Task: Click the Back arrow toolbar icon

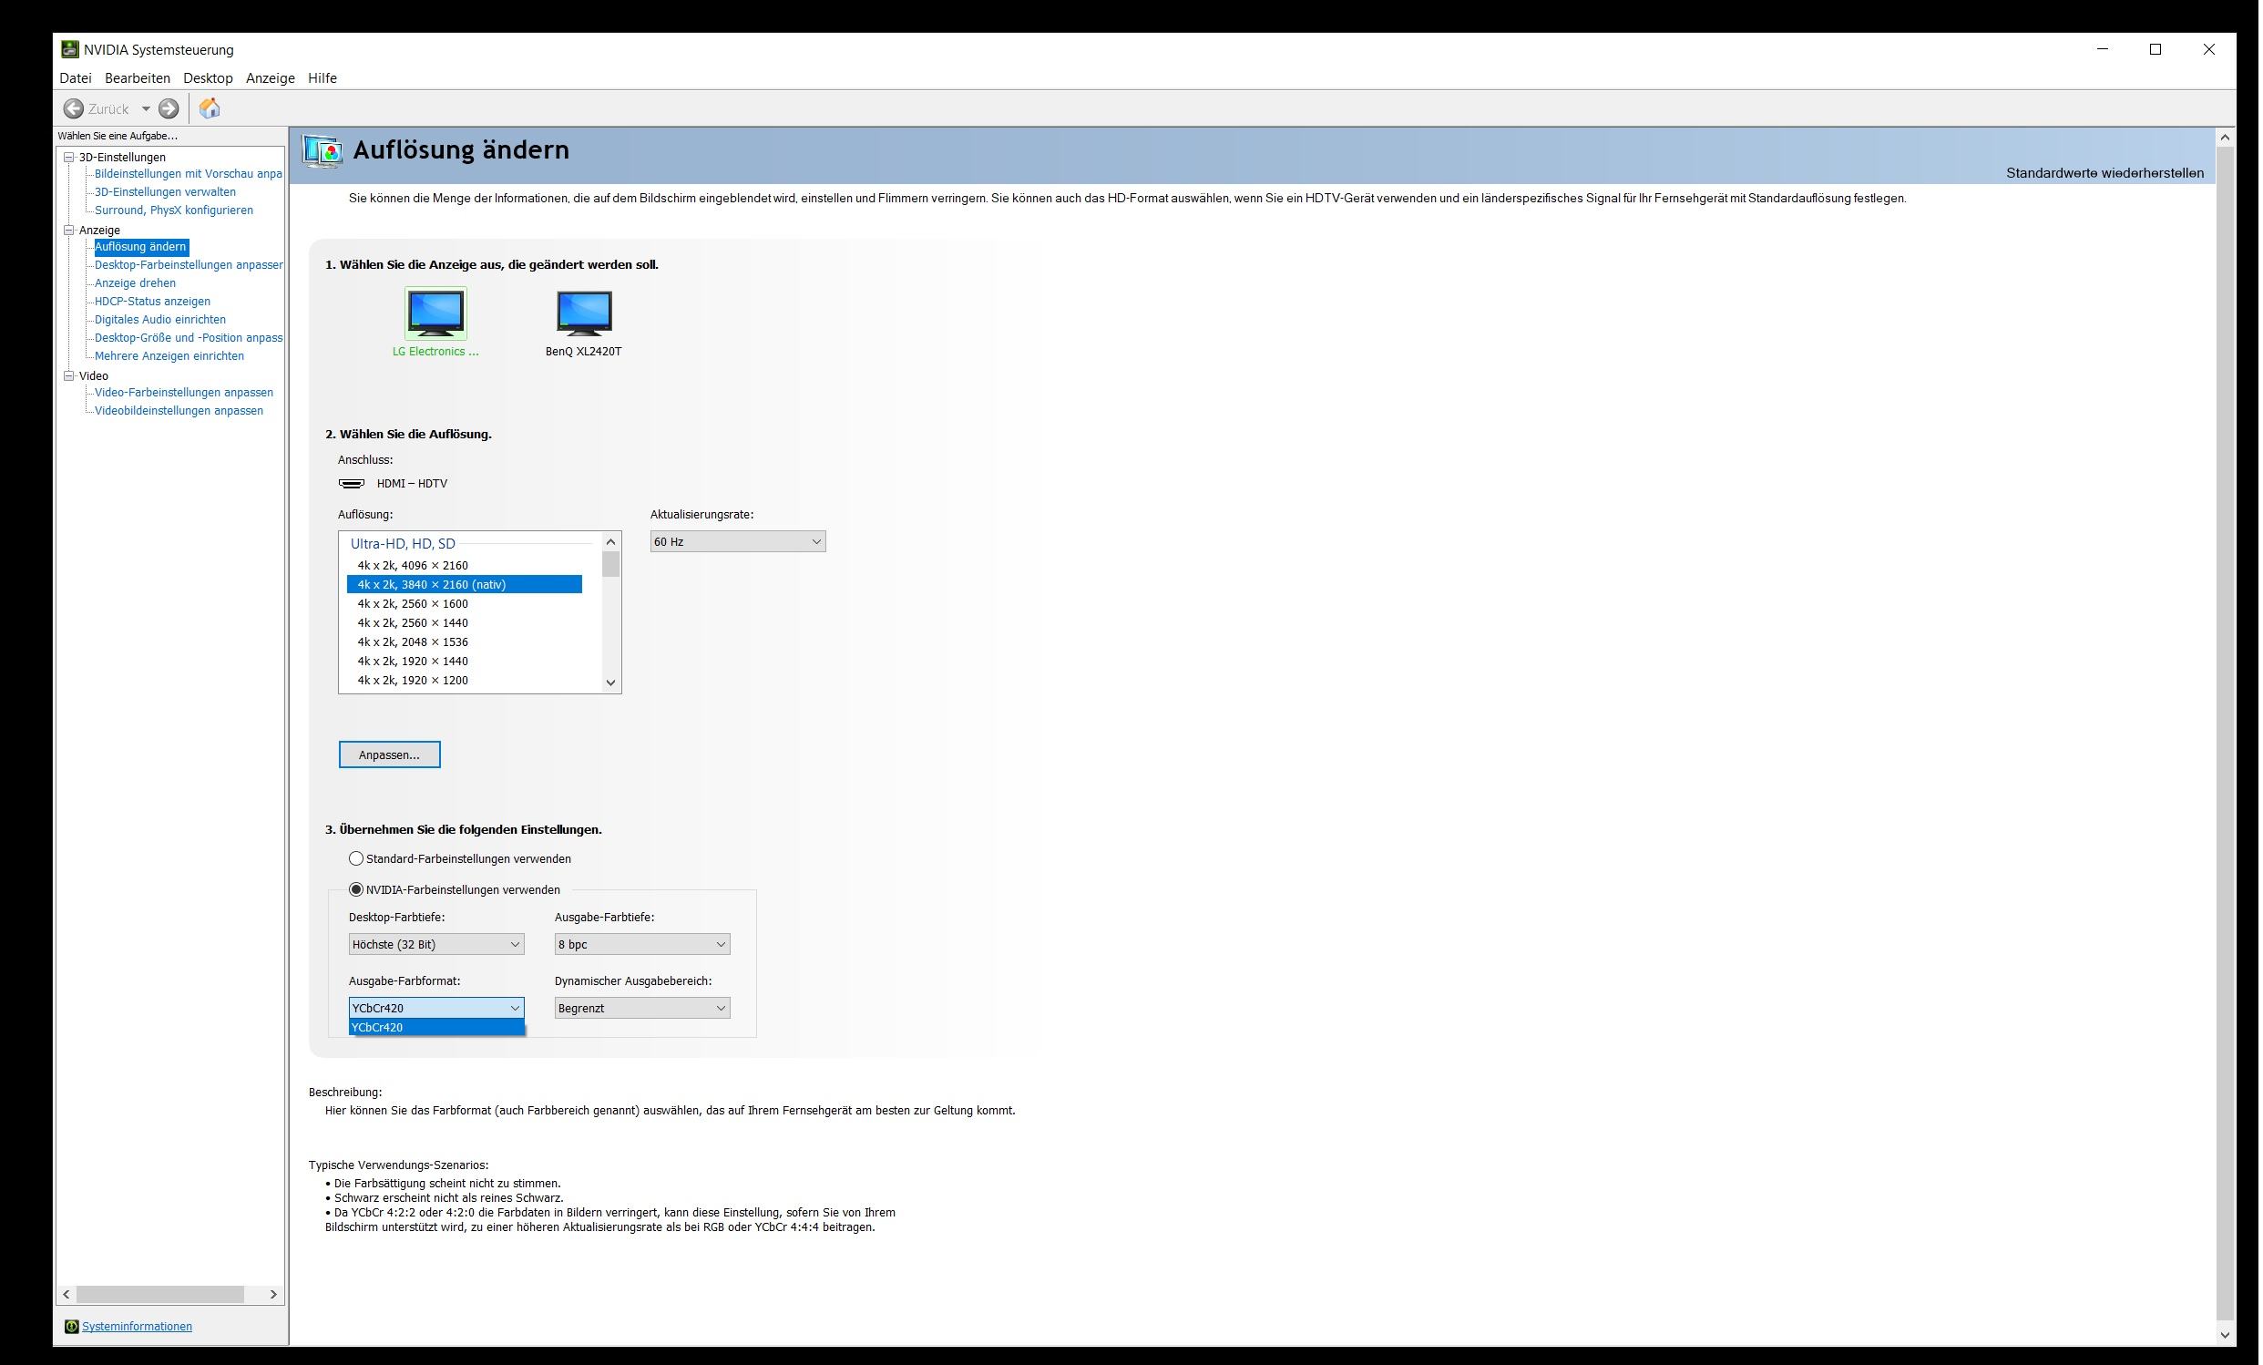Action: point(74,108)
